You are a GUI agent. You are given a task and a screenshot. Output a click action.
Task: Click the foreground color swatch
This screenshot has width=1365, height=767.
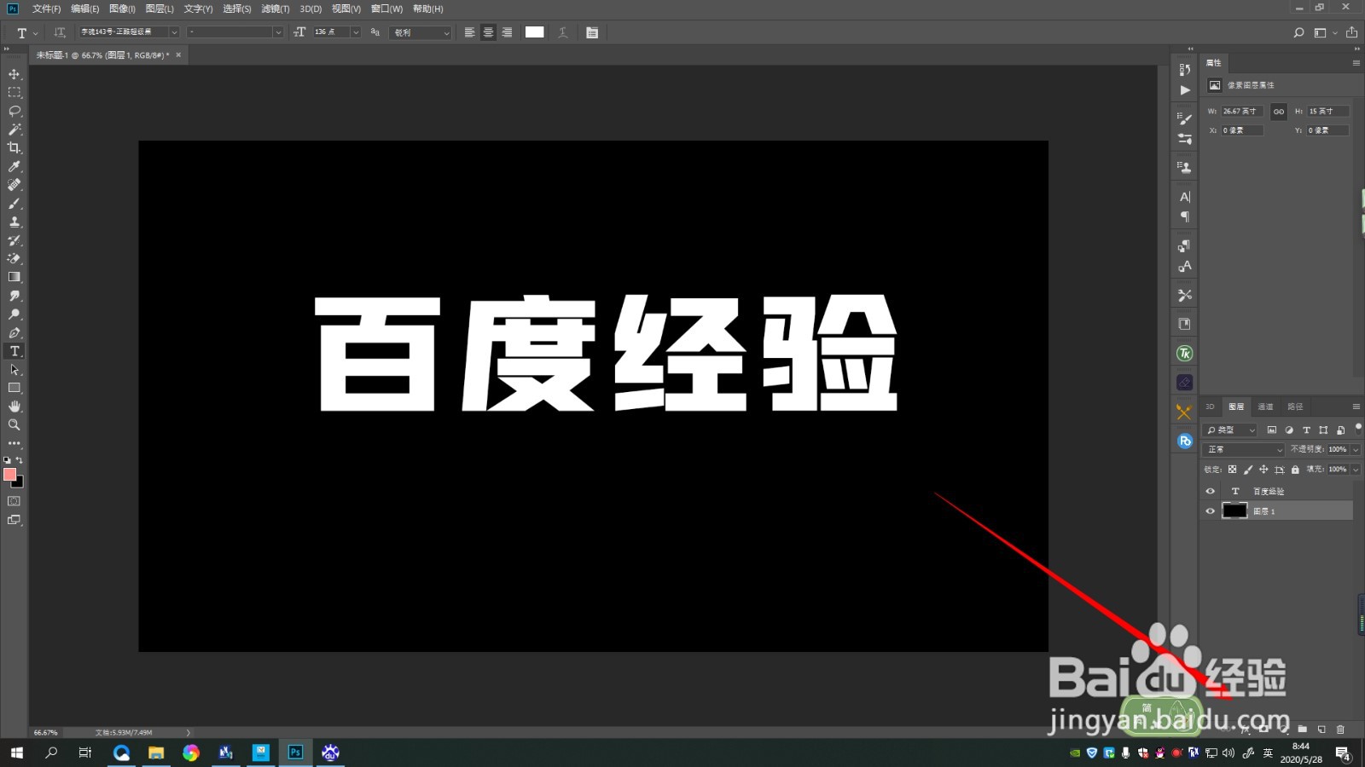[x=10, y=475]
